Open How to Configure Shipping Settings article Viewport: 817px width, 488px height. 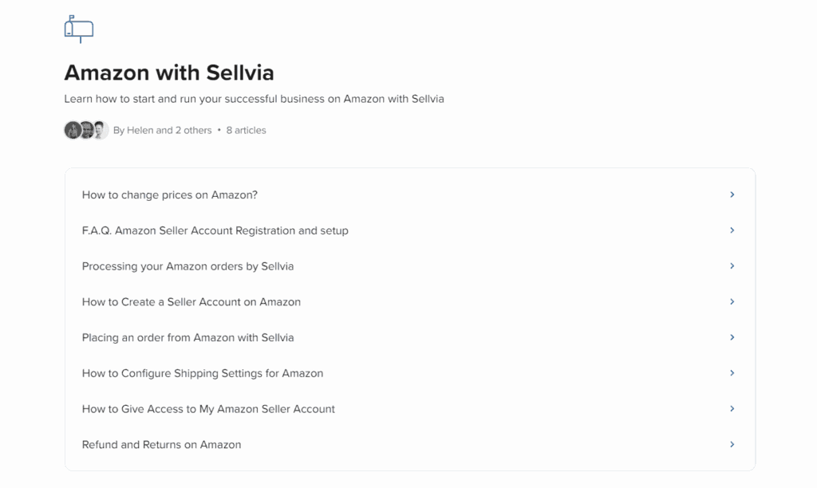click(410, 373)
